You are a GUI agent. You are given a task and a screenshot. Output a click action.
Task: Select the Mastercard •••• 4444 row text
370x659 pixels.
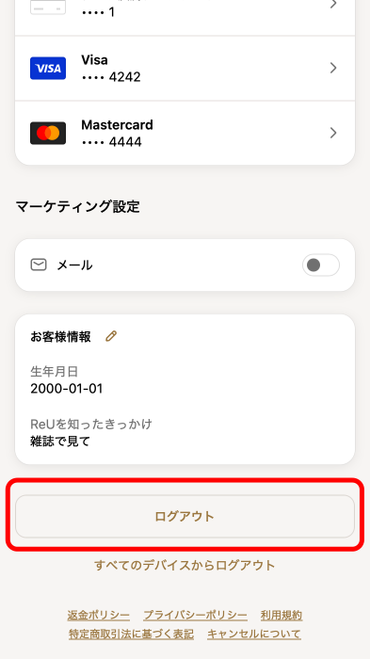coord(117,134)
